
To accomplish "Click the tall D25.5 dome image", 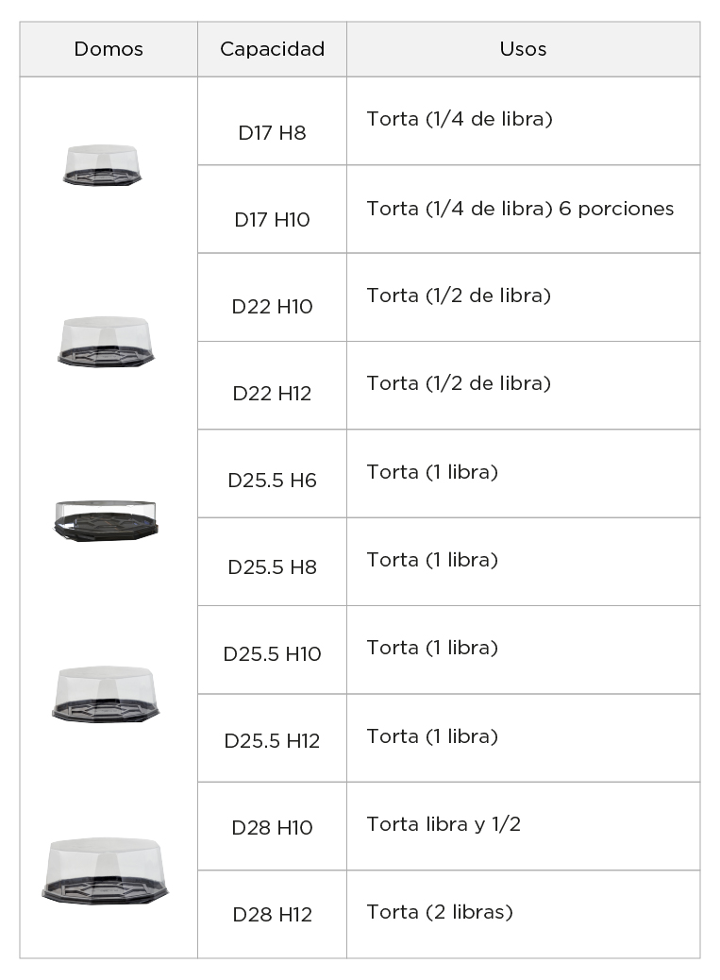I will coord(106,694).
